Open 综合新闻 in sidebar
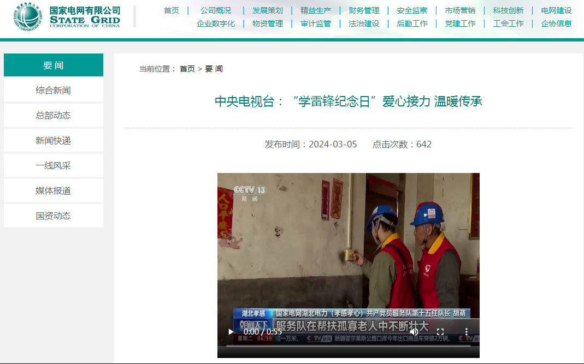Screen dimensions: 584x364 tap(53, 90)
